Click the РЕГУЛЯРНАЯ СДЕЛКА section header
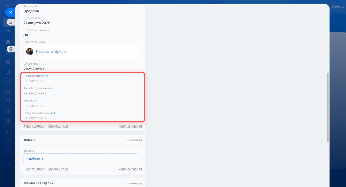Screen dimensions: 346x187 [x=38, y=184]
